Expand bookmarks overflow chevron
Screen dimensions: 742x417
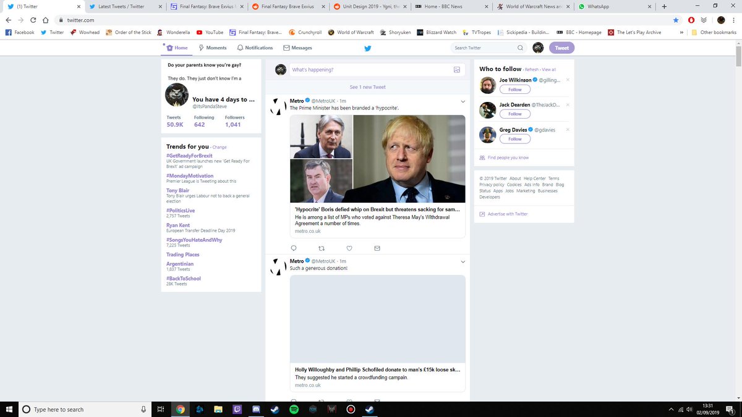pos(681,32)
